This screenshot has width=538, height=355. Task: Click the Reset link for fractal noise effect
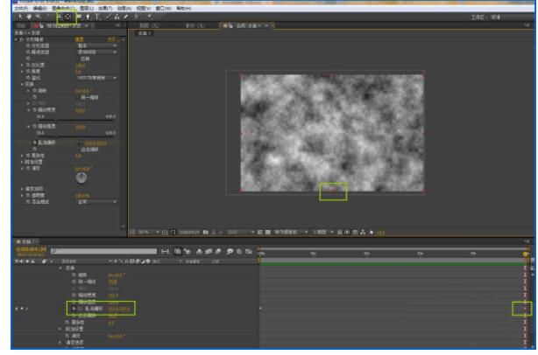pyautogui.click(x=78, y=38)
